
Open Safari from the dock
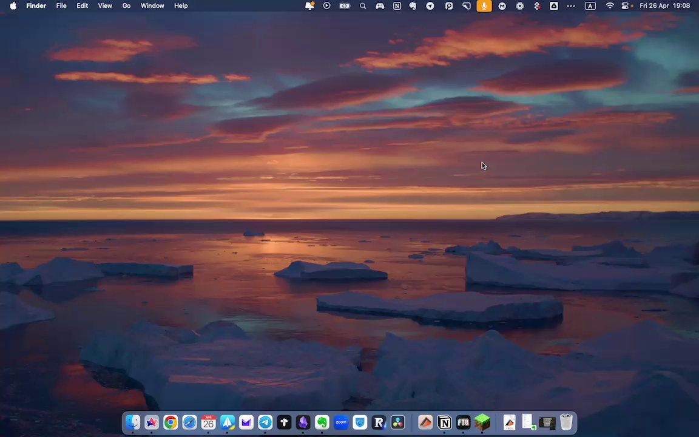(189, 422)
